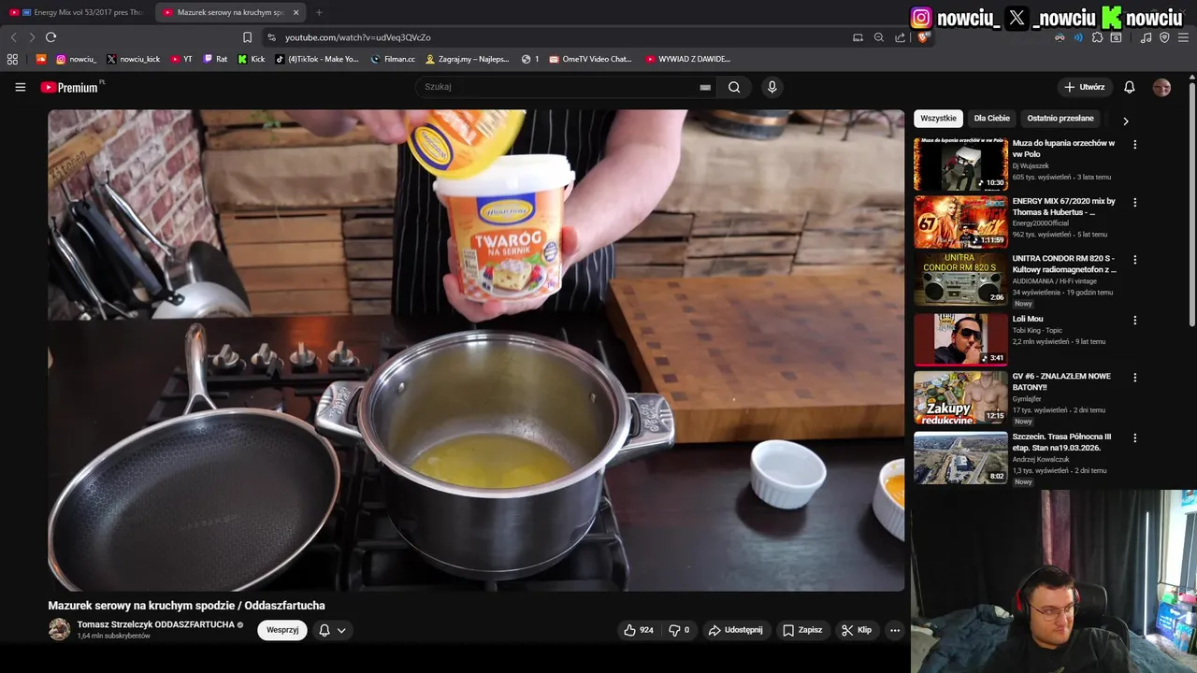Open 'ENERGY MIX 67/2020' thumbnail
The image size is (1197, 673).
pos(960,222)
